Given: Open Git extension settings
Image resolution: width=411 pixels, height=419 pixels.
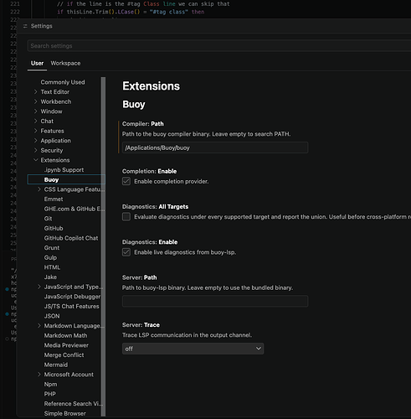Looking at the screenshot, I should point(48,219).
